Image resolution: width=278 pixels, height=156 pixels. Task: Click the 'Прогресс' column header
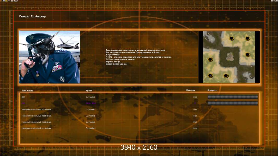click(212, 90)
